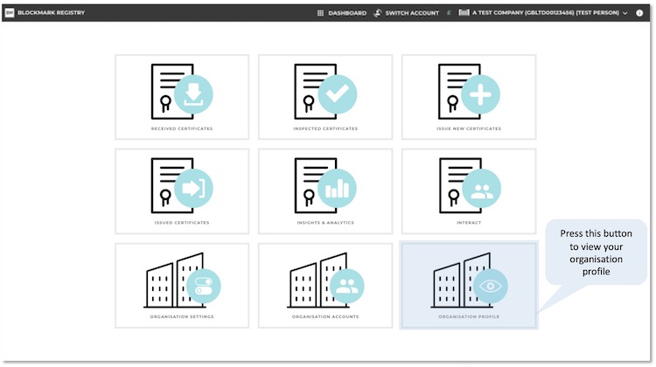Open the Inspected Certificates tile
656x367 pixels.
pyautogui.click(x=325, y=96)
